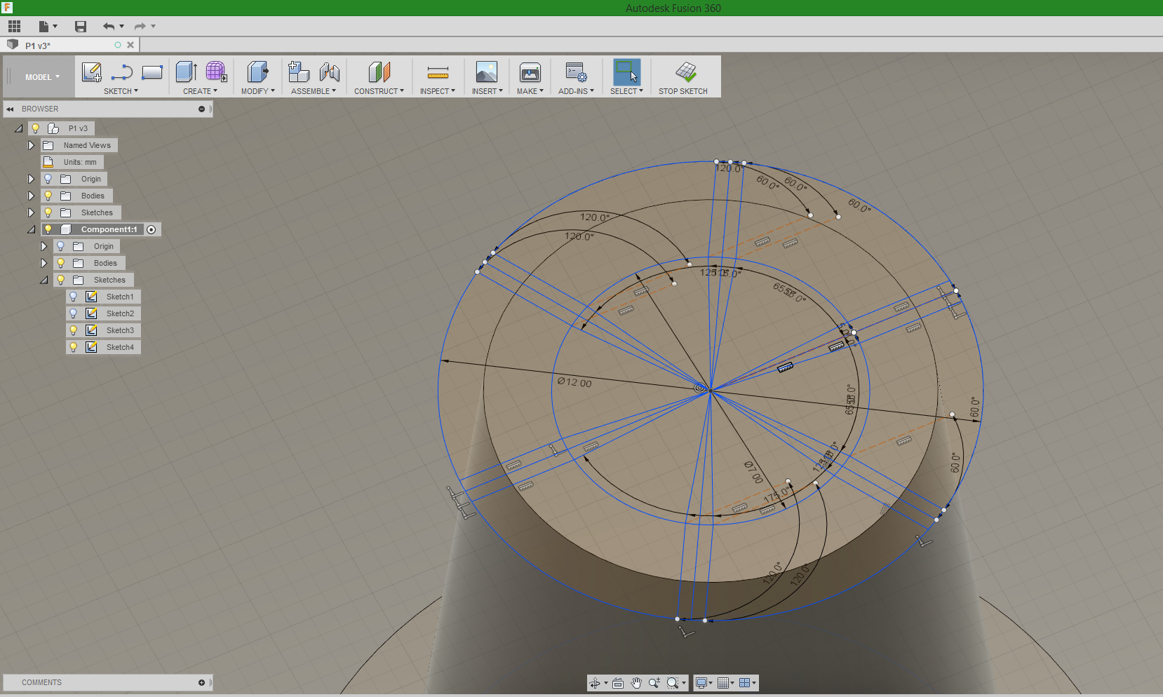Toggle visibility bulb for root Sketches

[48, 212]
